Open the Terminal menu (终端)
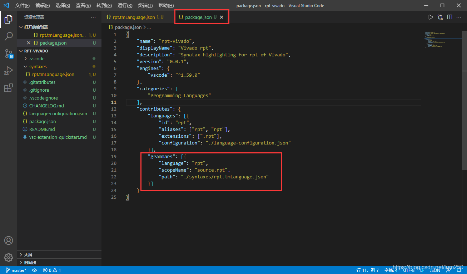 pyautogui.click(x=145, y=6)
